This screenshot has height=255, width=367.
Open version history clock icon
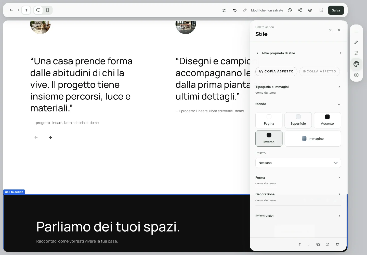coord(290,10)
